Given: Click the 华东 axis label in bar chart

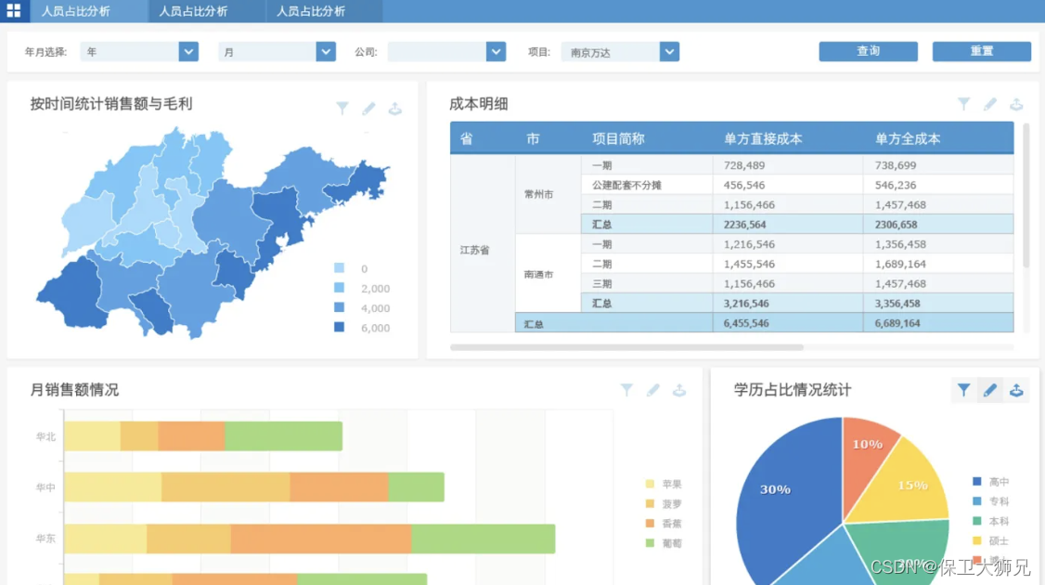Looking at the screenshot, I should click(x=45, y=538).
